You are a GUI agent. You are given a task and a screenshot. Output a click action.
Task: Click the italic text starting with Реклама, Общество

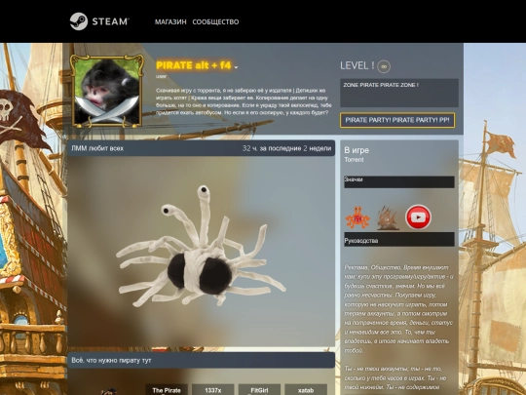[398, 309]
